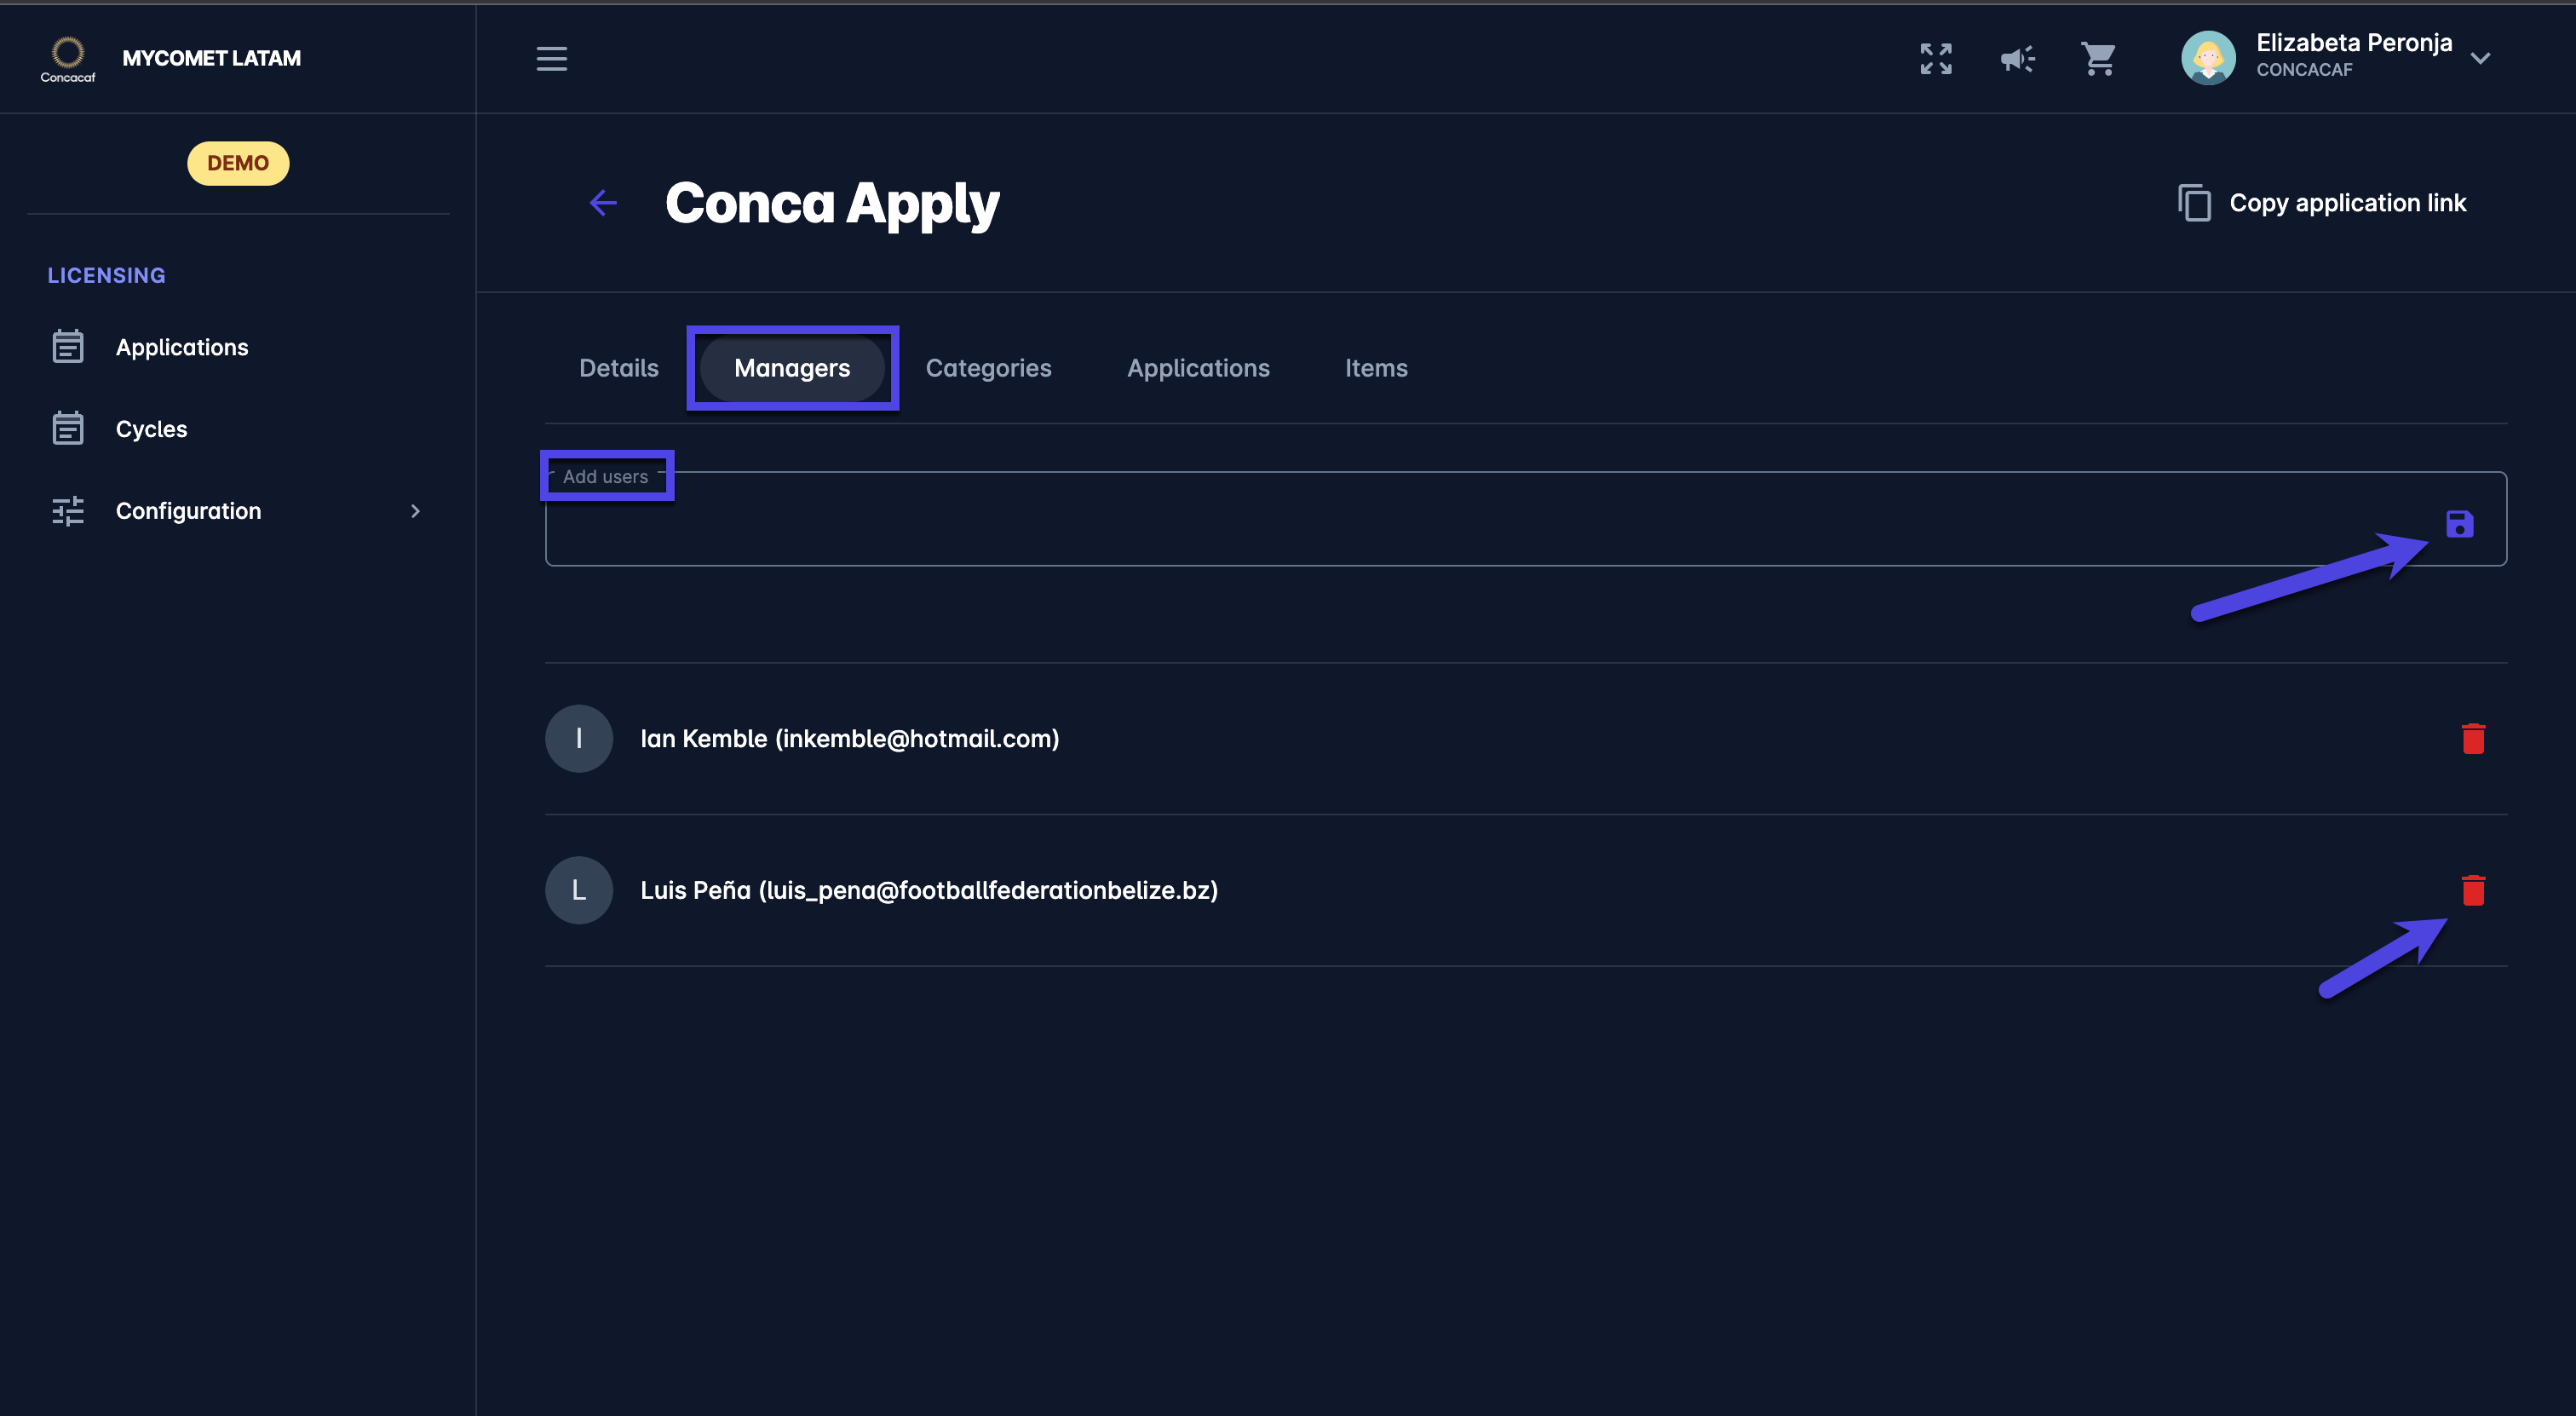This screenshot has width=2576, height=1416.
Task: Open the hamburger menu icon
Action: pos(551,58)
